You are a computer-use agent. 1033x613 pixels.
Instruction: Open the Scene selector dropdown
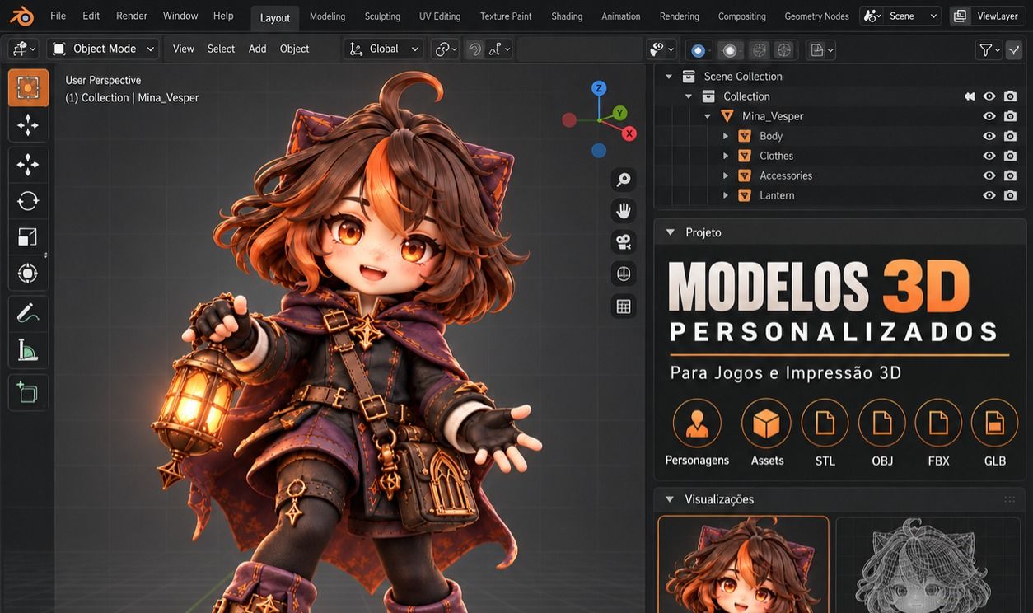coord(901,16)
